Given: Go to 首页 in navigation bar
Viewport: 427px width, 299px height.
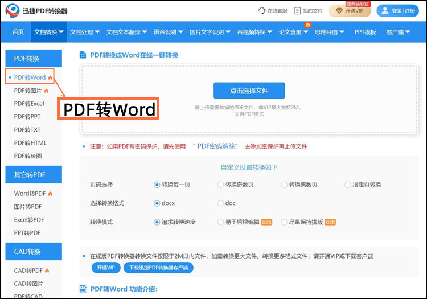Looking at the screenshot, I should coord(18,32).
